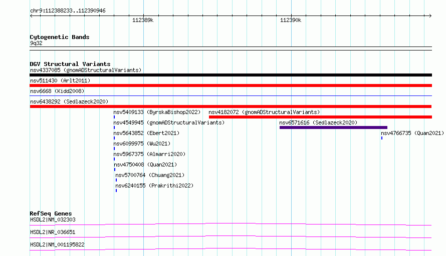This screenshot has height=256, width=446.
Task: Click the 112390k ruler position
Action: point(291,20)
